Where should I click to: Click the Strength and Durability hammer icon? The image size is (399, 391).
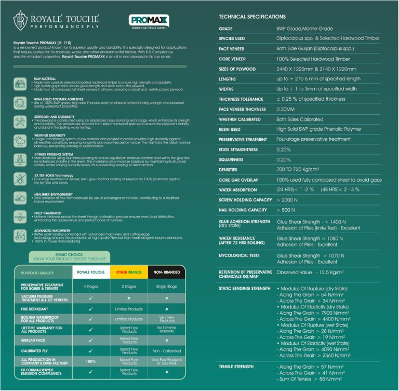click(20, 122)
